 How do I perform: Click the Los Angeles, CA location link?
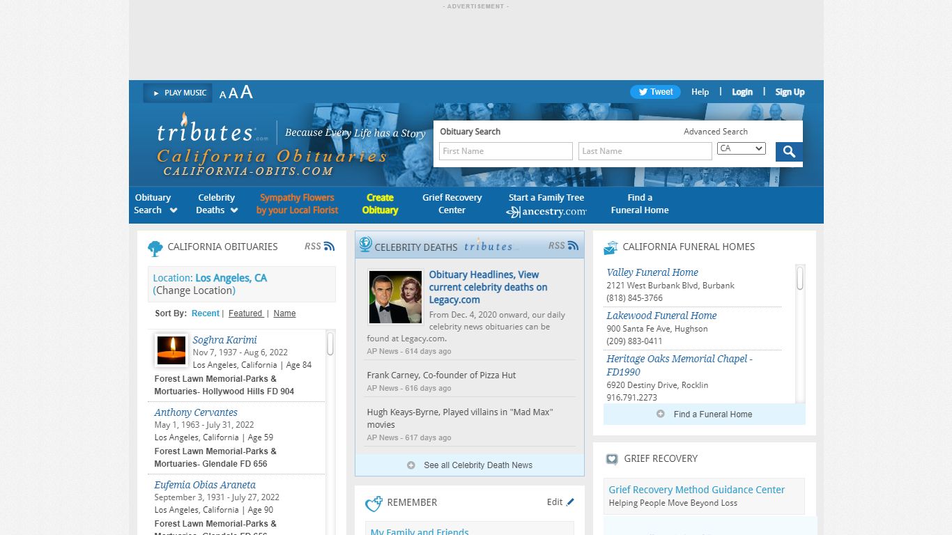click(231, 278)
